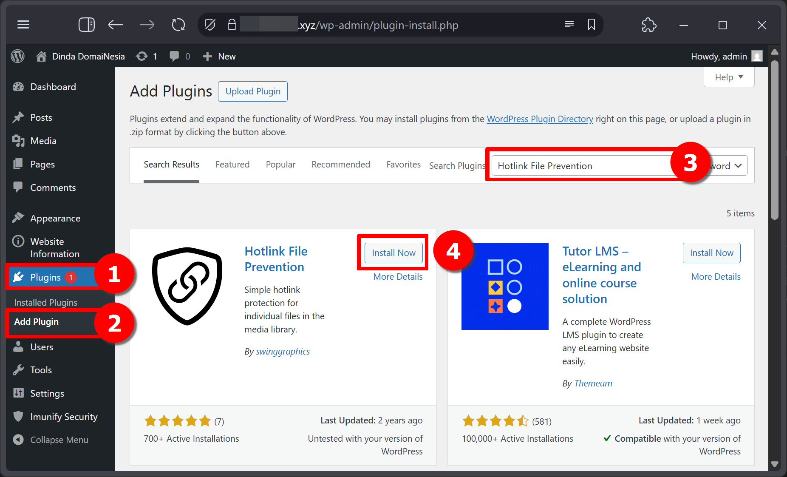
Task: Install the Tutor LMS plugin
Action: click(711, 253)
